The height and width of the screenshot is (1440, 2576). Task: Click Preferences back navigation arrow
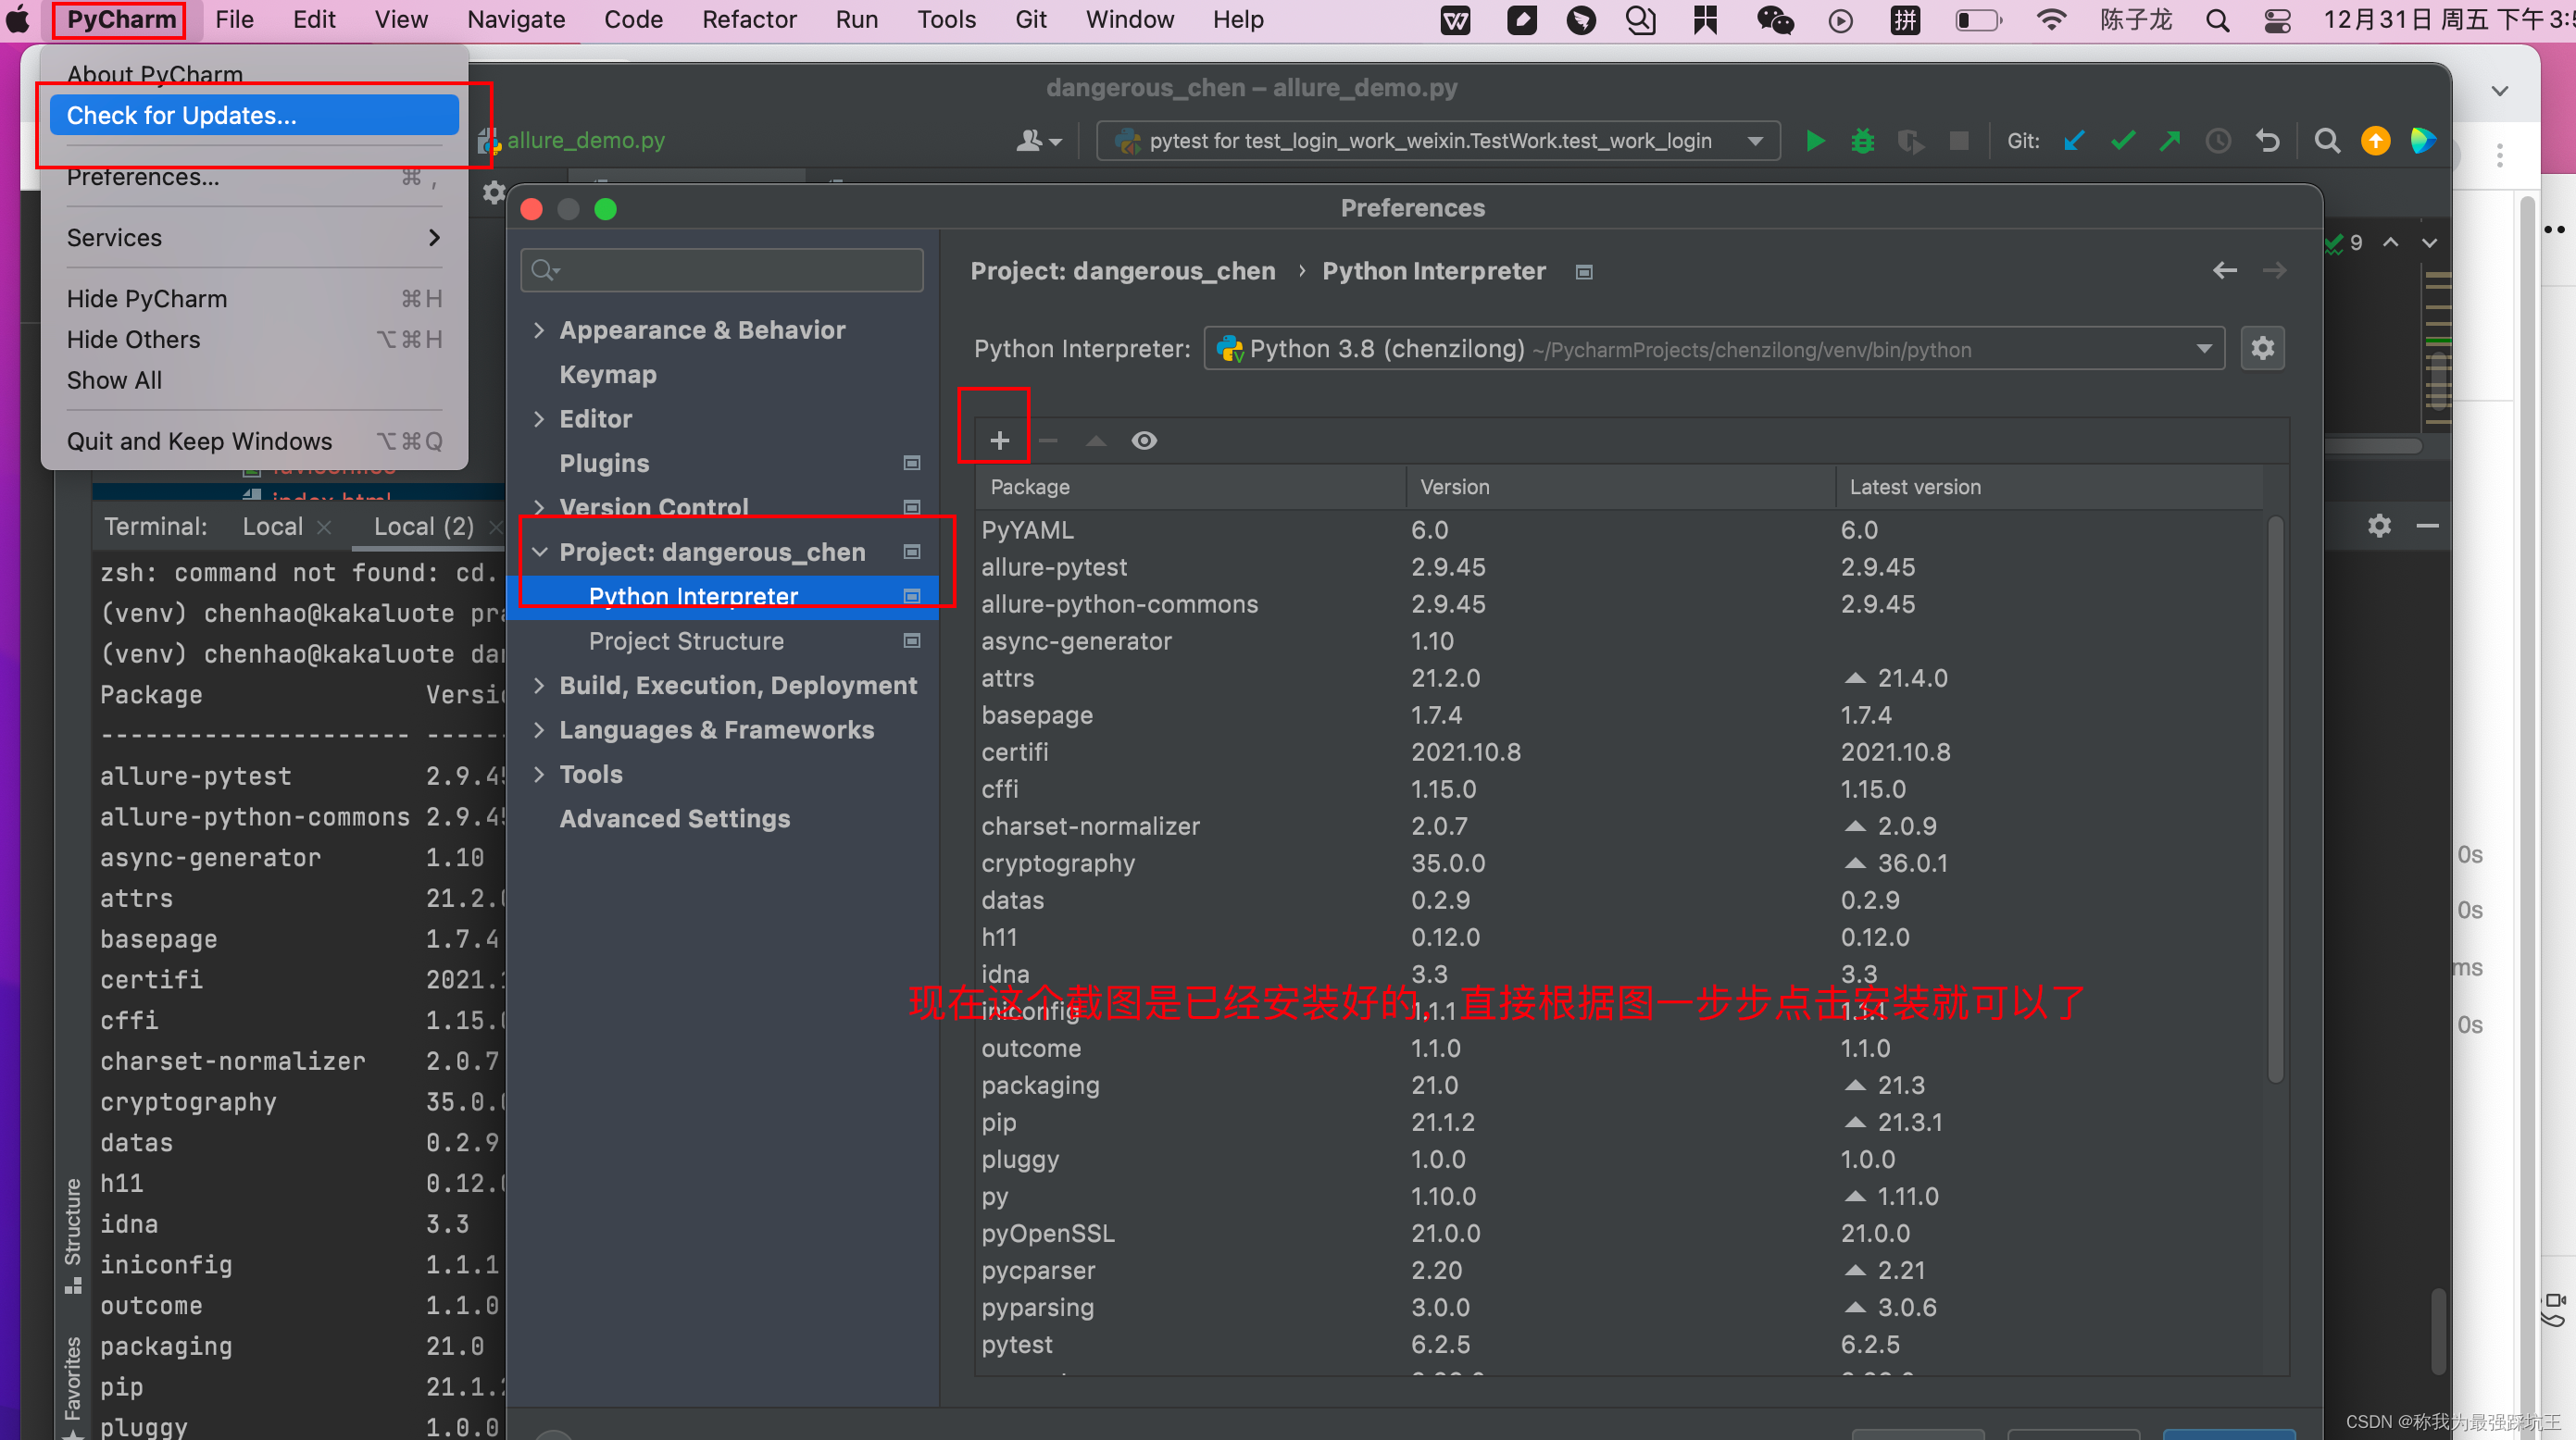tap(2224, 271)
